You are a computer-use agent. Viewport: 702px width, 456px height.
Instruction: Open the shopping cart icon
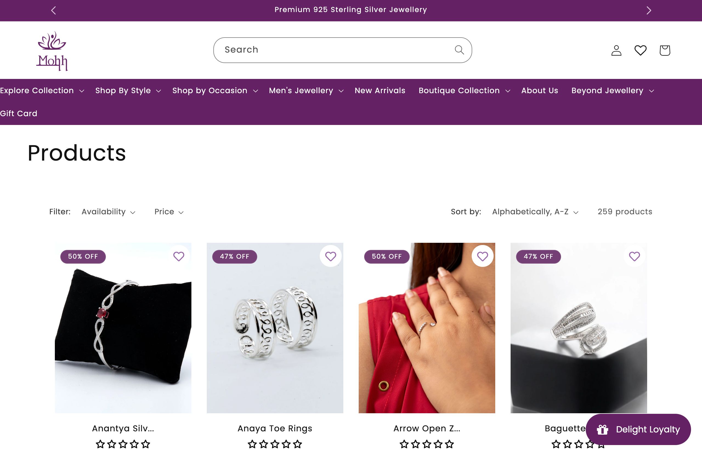click(x=664, y=50)
